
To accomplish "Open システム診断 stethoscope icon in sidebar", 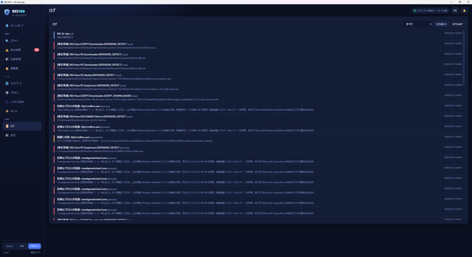I will [7, 102].
